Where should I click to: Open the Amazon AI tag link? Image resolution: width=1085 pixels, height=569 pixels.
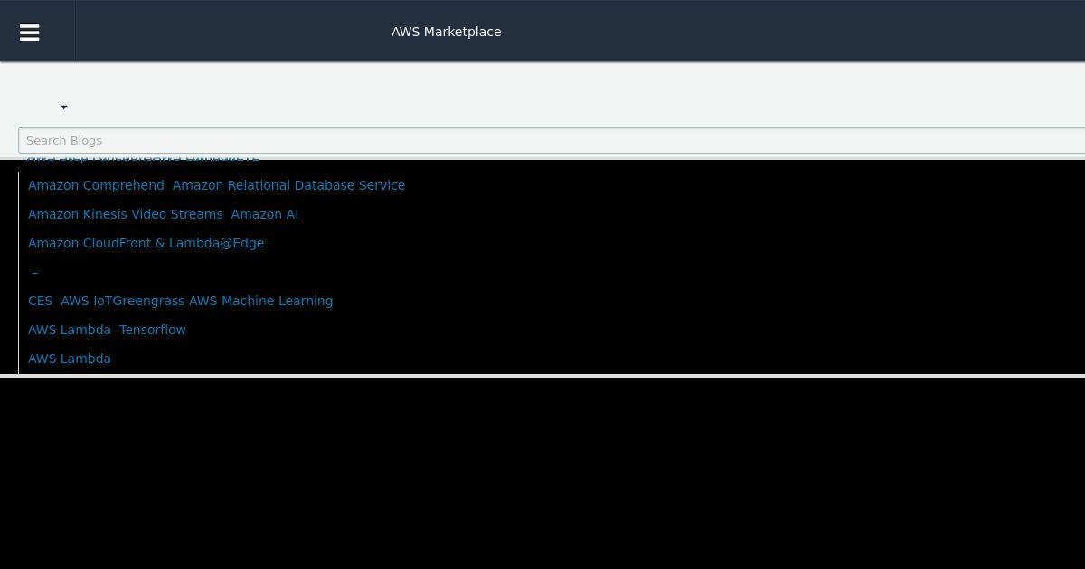264,214
